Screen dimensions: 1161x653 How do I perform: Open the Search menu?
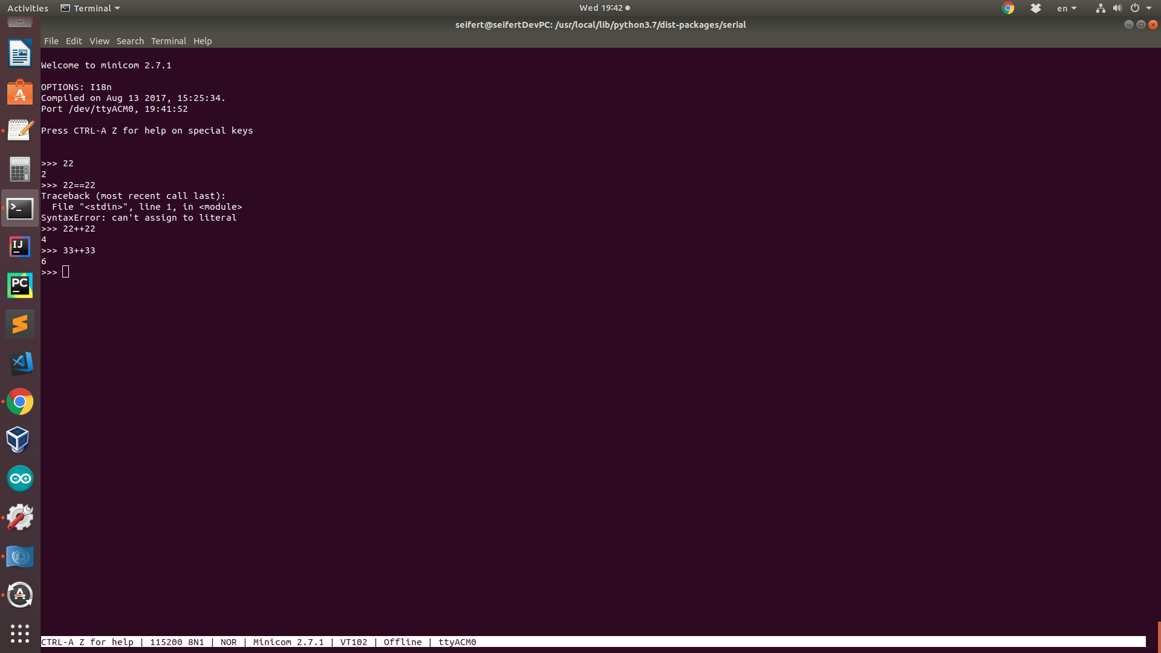(130, 41)
